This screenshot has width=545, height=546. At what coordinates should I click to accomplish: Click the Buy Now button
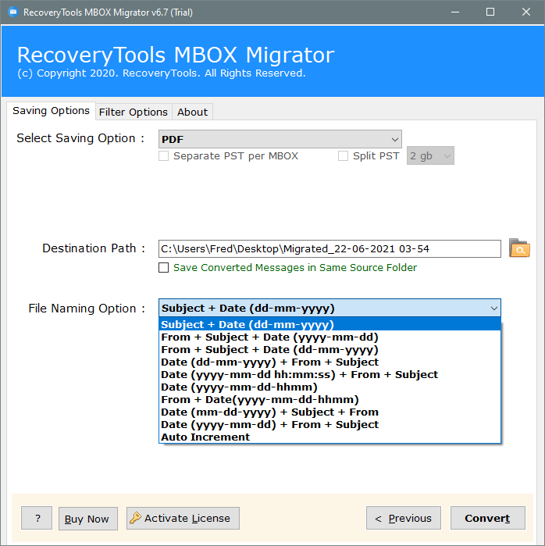[88, 519]
